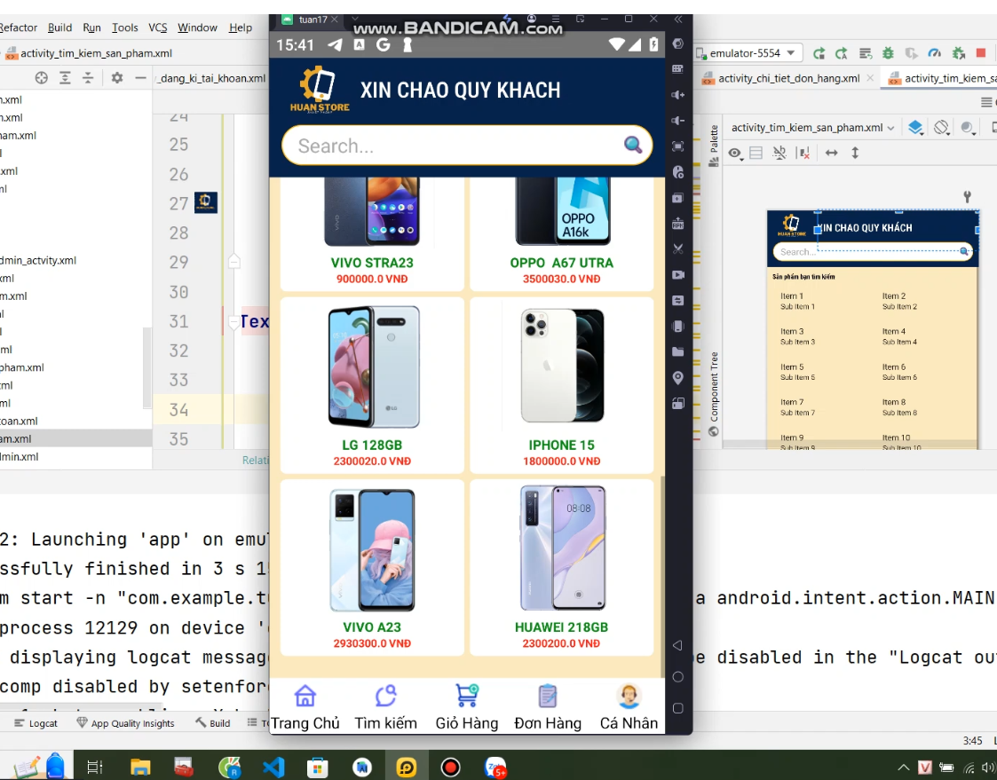This screenshot has height=780, width=997.
Task: Decrease emulator volume from sidebar
Action: [678, 120]
